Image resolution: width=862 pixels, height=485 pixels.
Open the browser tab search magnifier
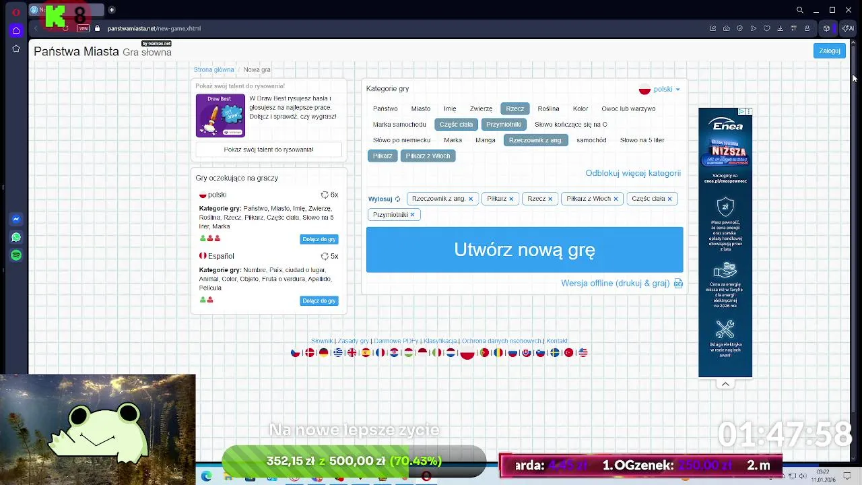point(799,10)
